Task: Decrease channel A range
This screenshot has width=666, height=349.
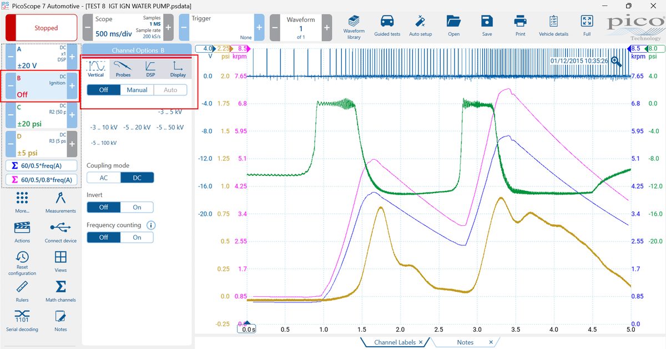Action: point(10,57)
